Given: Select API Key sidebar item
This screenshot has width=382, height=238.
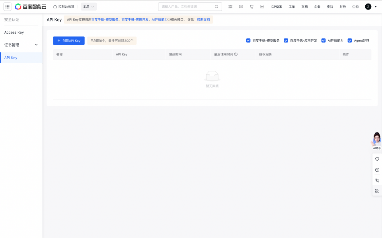Looking at the screenshot, I should click(x=21, y=58).
